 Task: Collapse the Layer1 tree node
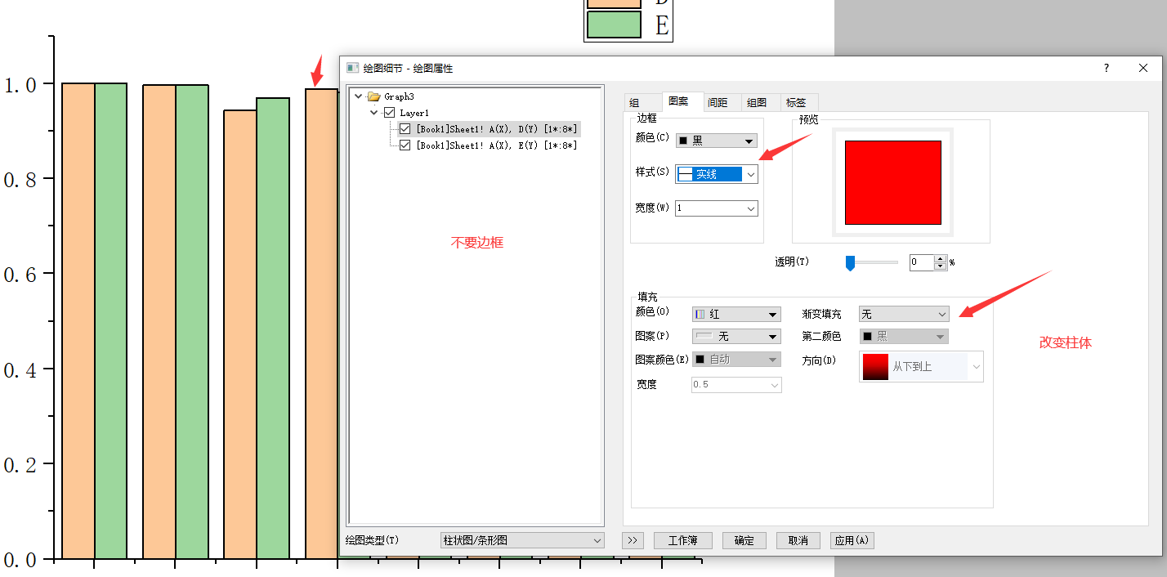pos(374,112)
